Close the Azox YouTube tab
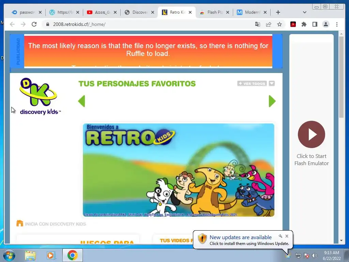Image resolution: width=349 pixels, height=262 pixels. 115,12
